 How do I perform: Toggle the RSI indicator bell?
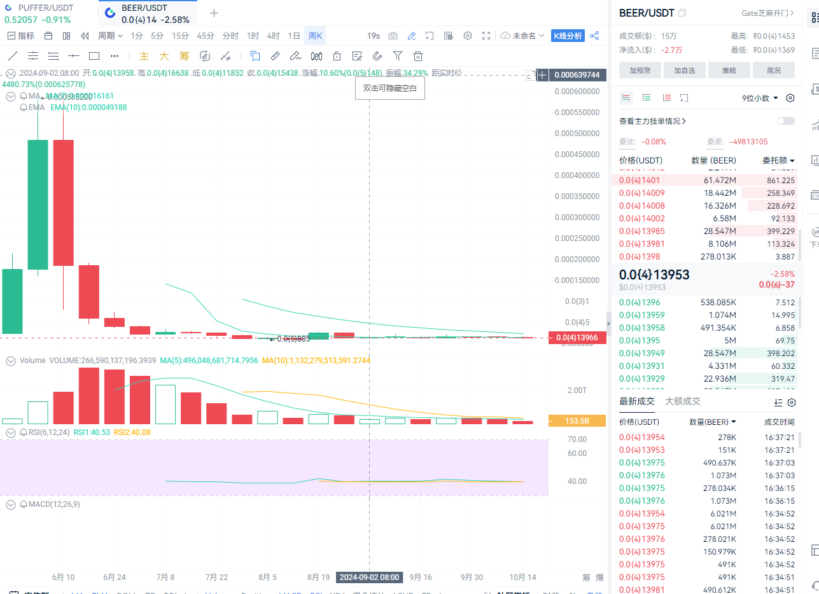[24, 432]
